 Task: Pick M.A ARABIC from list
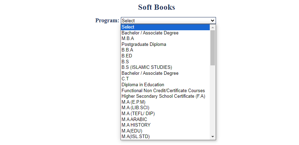click(x=165, y=119)
